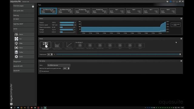This screenshot has height=109, width=194.
Task: Use settings of Fan back case
Action: pyautogui.click(x=100, y=45)
